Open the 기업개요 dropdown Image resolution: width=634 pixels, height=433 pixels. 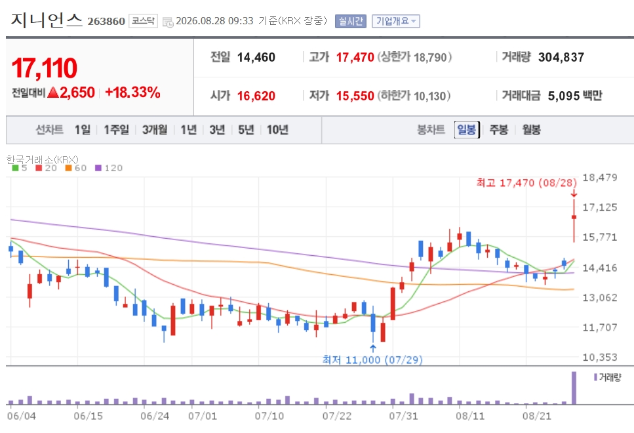[396, 21]
